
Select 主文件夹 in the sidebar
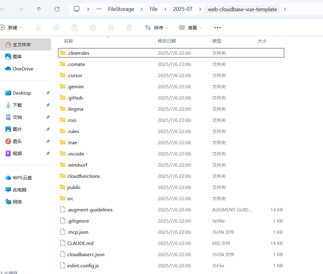[25, 44]
